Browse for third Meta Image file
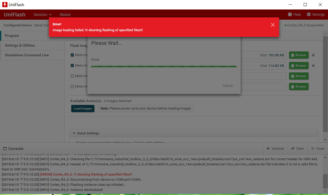 [299, 76]
